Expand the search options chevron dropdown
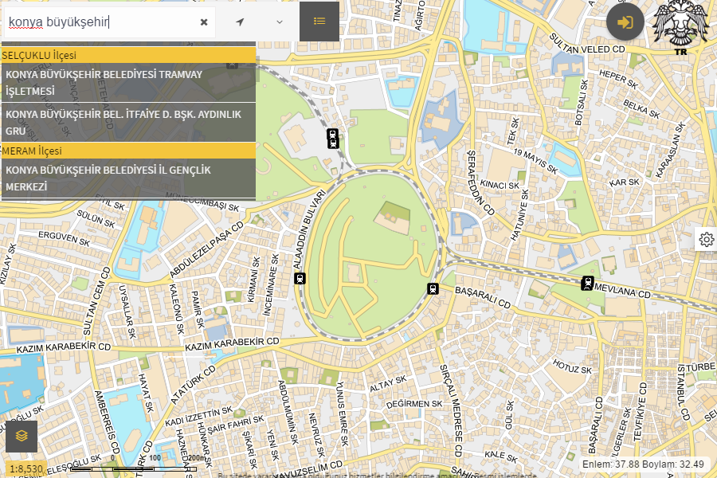Image resolution: width=717 pixels, height=478 pixels. pyautogui.click(x=280, y=22)
